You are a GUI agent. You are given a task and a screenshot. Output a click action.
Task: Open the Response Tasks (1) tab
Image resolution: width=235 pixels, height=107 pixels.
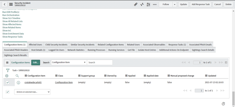pyautogui.click(x=177, y=45)
